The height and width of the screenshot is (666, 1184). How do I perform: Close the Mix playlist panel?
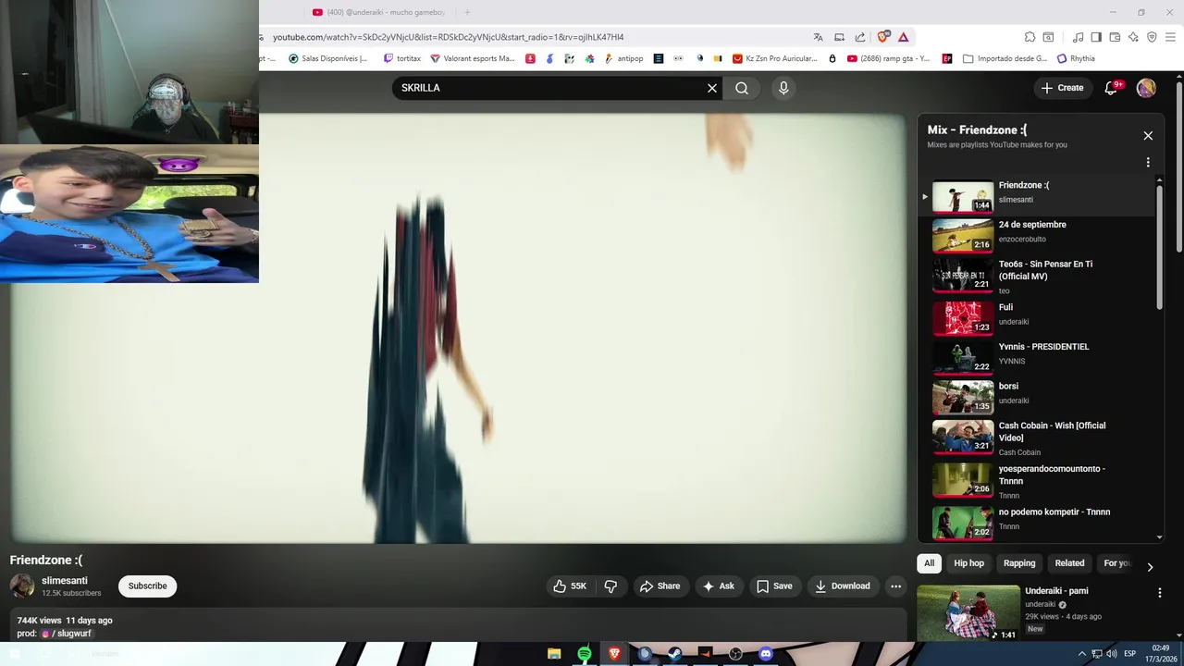point(1148,136)
